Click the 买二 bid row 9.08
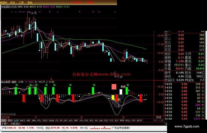 click(185, 39)
